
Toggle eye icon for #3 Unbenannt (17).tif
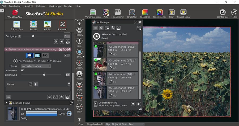point(115,68)
